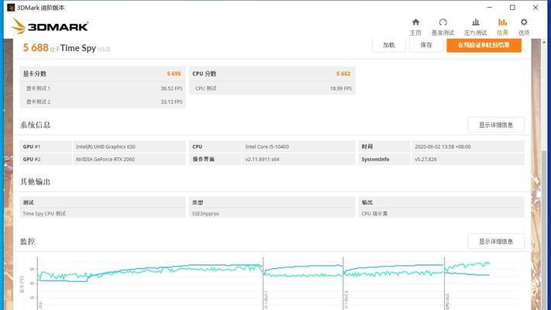Select the SSE3Approx type value
The width and height of the screenshot is (551, 310).
pyautogui.click(x=205, y=214)
